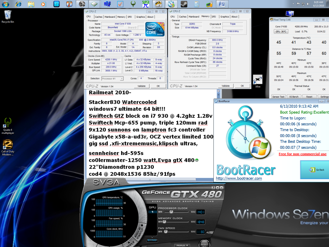Show hidden icons arrow in system tray
The image size is (329, 247).
click(x=293, y=4)
